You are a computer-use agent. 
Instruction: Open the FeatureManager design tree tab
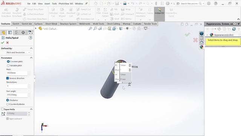click(3, 32)
